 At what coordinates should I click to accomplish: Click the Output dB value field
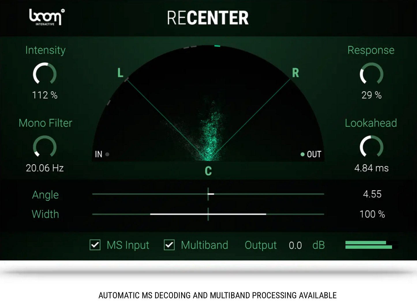pos(295,245)
